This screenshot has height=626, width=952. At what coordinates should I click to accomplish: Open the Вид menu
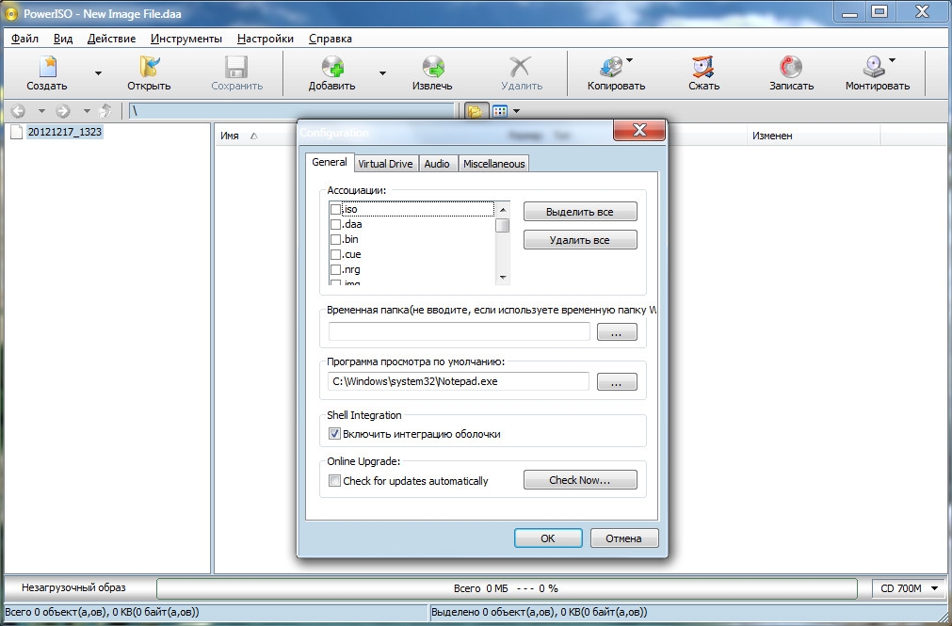click(x=62, y=39)
